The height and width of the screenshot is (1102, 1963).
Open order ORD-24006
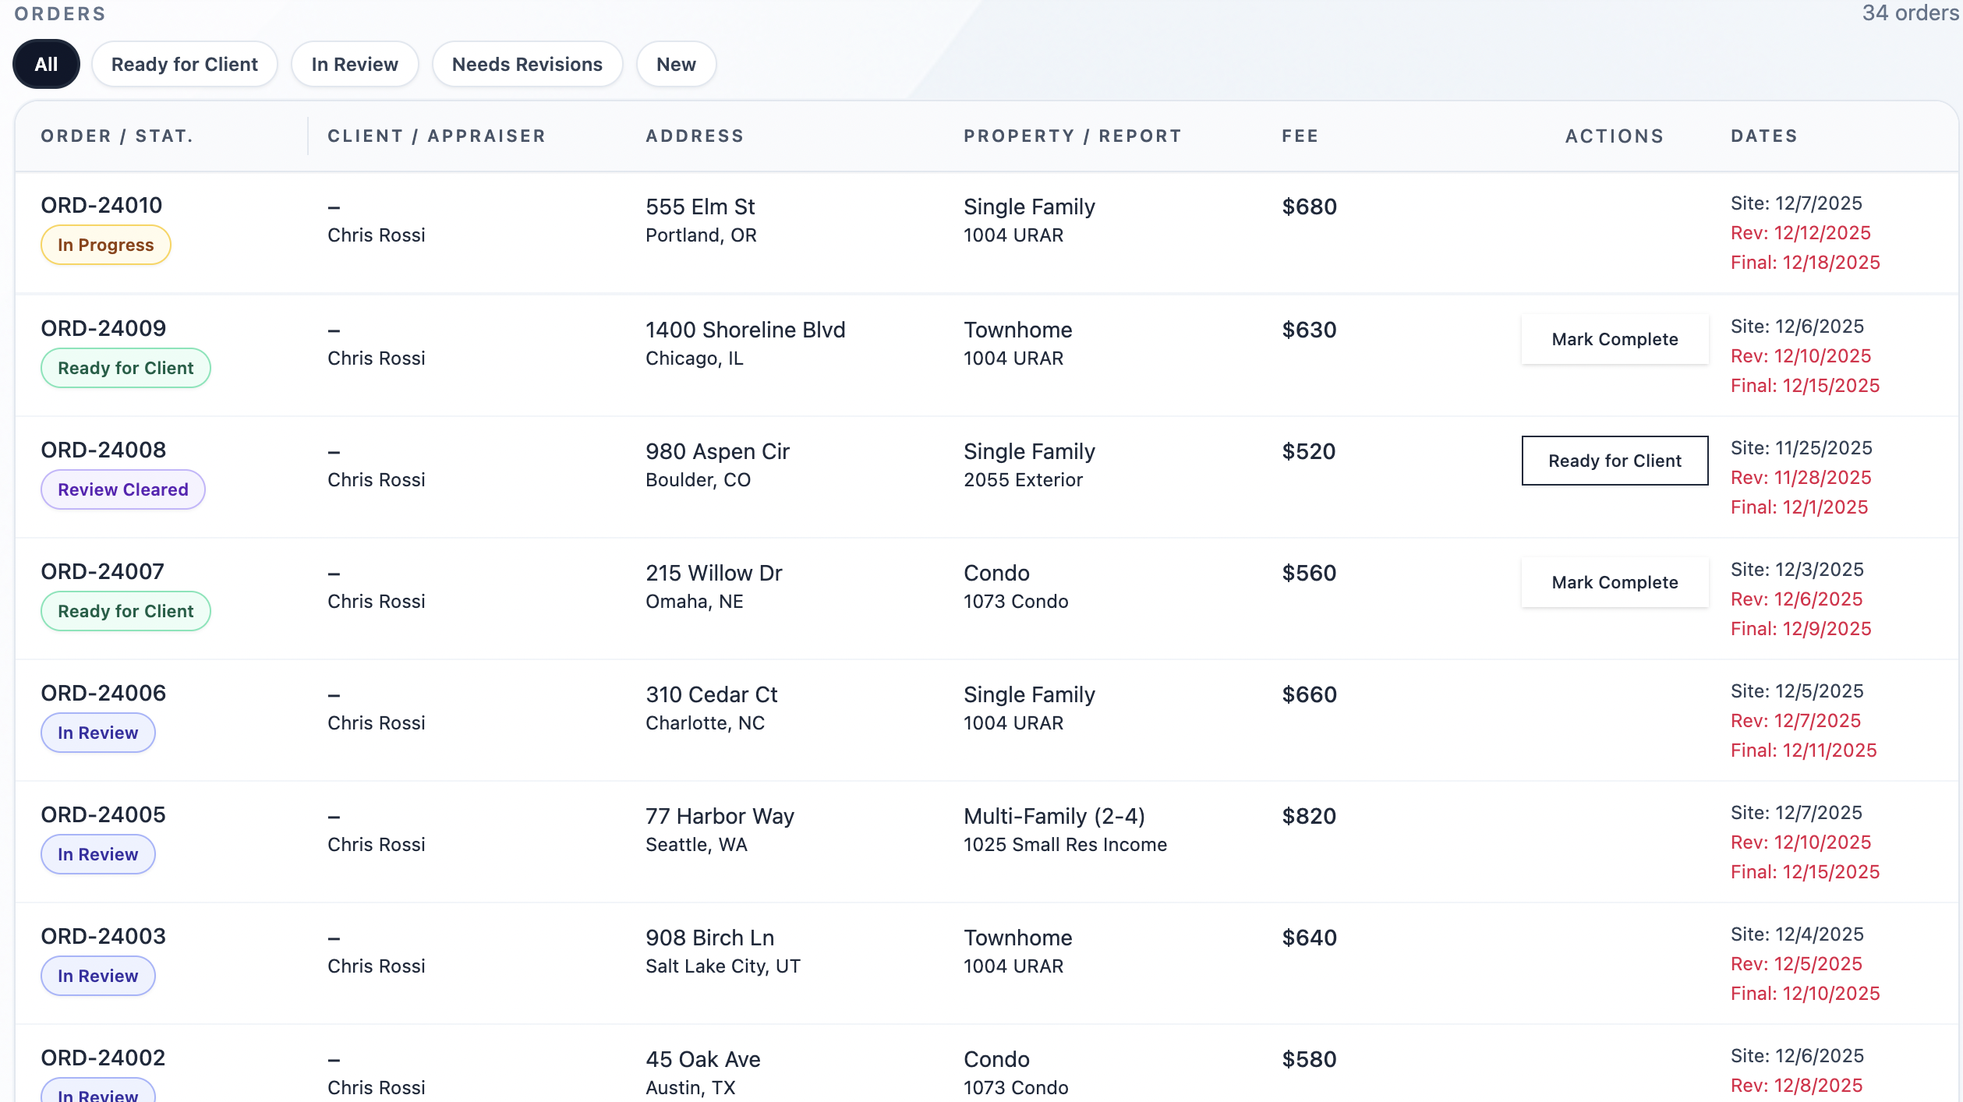click(103, 693)
